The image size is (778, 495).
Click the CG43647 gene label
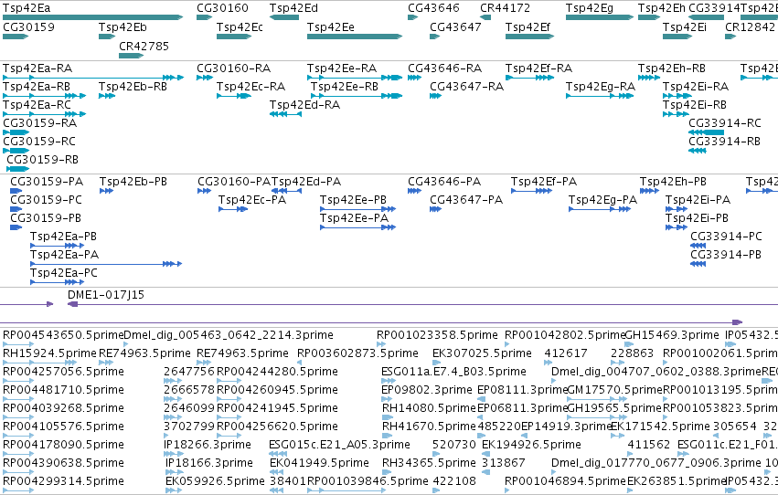point(455,26)
